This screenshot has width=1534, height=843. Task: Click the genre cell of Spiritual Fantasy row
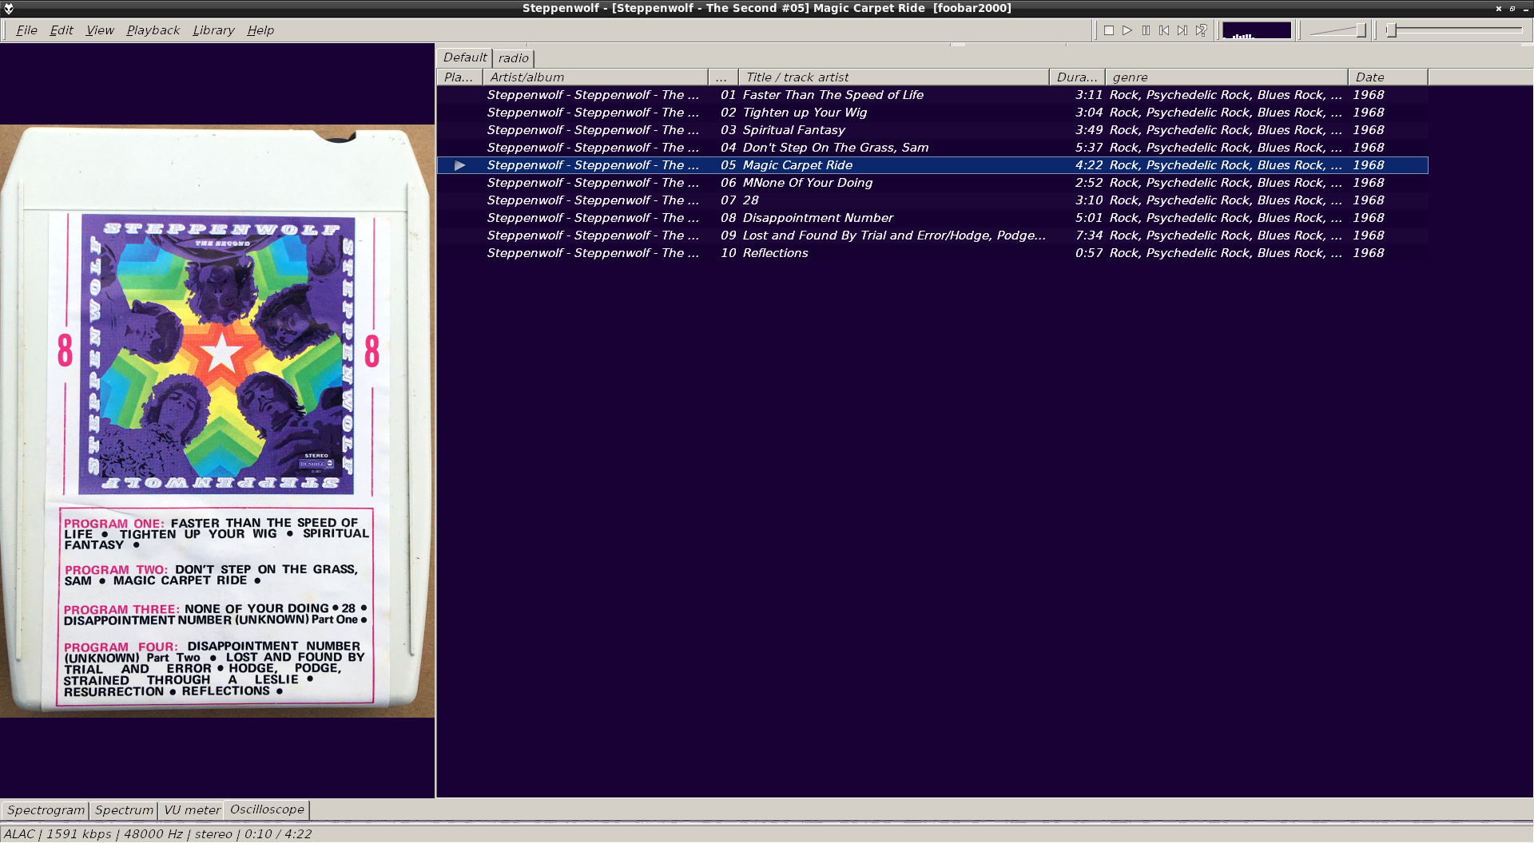click(1226, 130)
